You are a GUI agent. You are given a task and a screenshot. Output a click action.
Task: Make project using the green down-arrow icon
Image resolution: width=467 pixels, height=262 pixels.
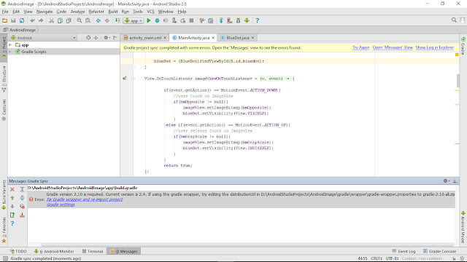click(117, 20)
